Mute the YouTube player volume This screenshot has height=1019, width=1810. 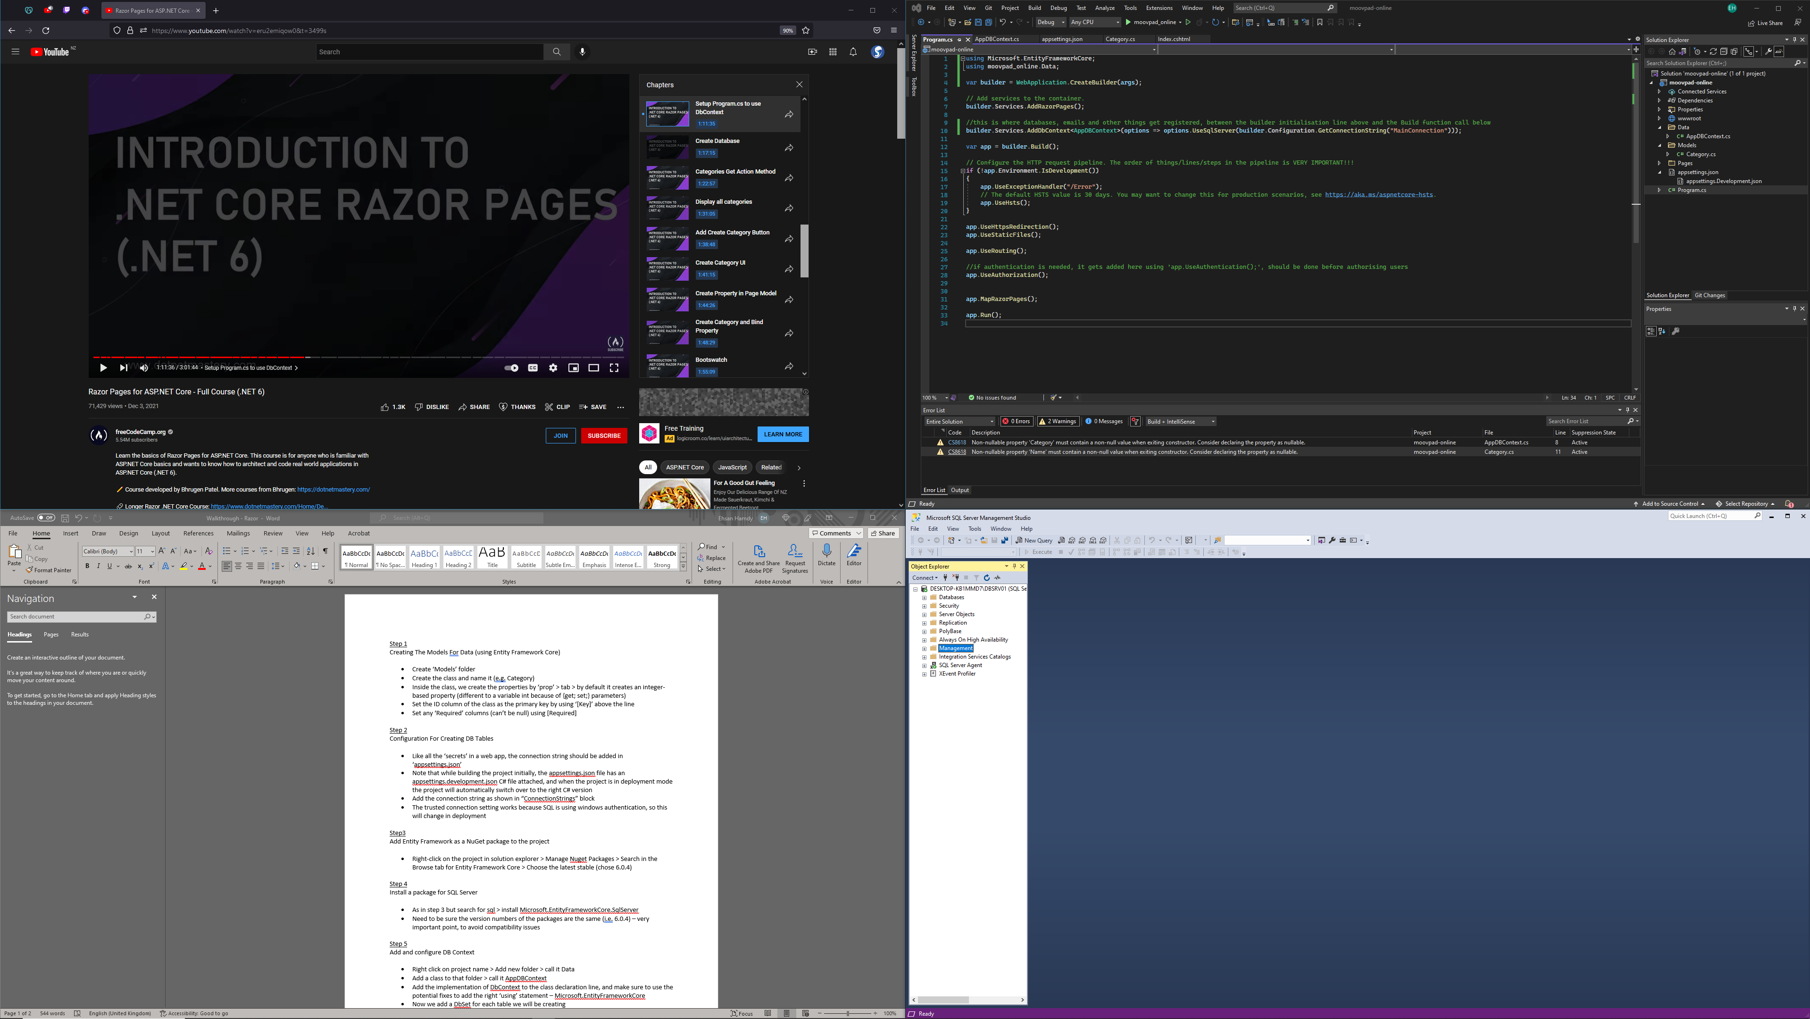point(144,368)
